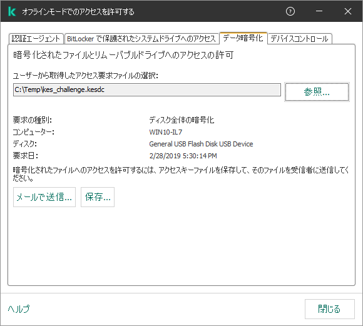The height and width of the screenshot is (326, 363).
Task: Click the 保存... button
Action: pos(98,197)
